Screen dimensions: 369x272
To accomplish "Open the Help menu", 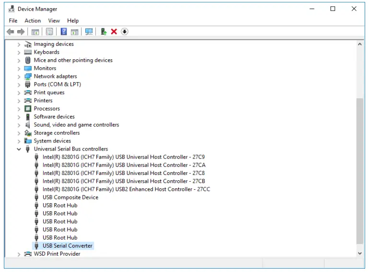I will (73, 21).
